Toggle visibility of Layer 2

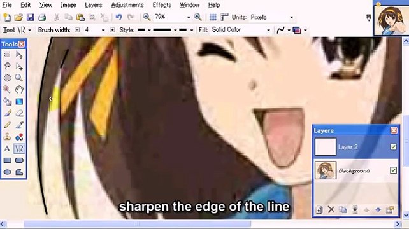click(x=393, y=147)
